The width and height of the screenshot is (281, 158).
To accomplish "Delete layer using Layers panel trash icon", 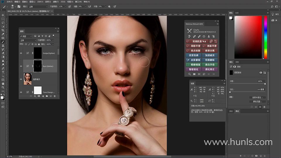I will pyautogui.click(x=55, y=96).
